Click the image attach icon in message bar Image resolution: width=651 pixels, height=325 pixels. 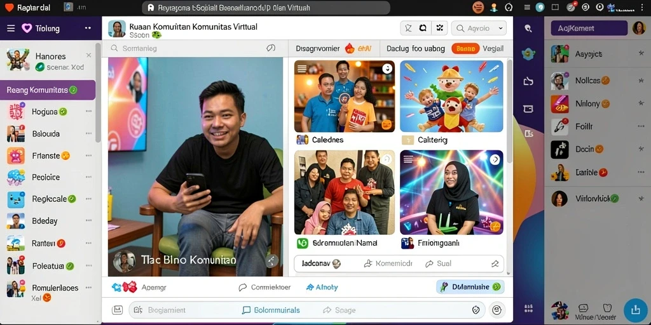click(118, 310)
